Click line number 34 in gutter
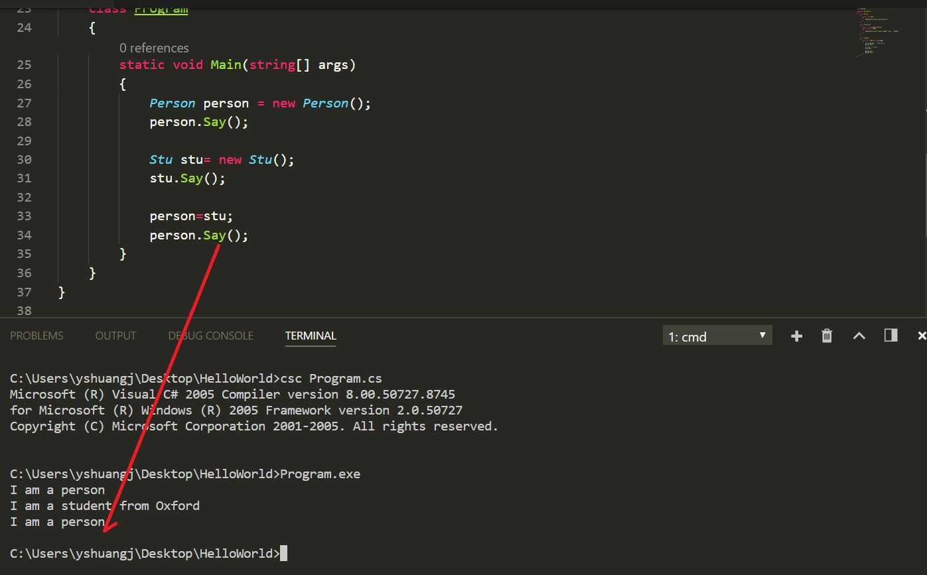This screenshot has width=927, height=575. coord(24,235)
